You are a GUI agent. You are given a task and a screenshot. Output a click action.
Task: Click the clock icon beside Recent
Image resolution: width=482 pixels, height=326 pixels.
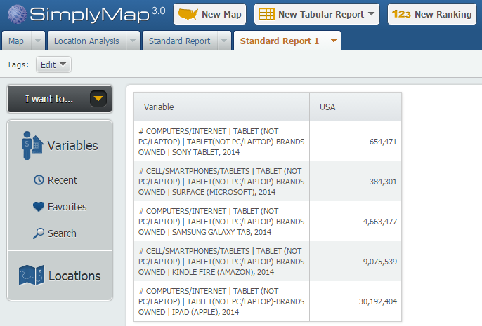tap(39, 180)
